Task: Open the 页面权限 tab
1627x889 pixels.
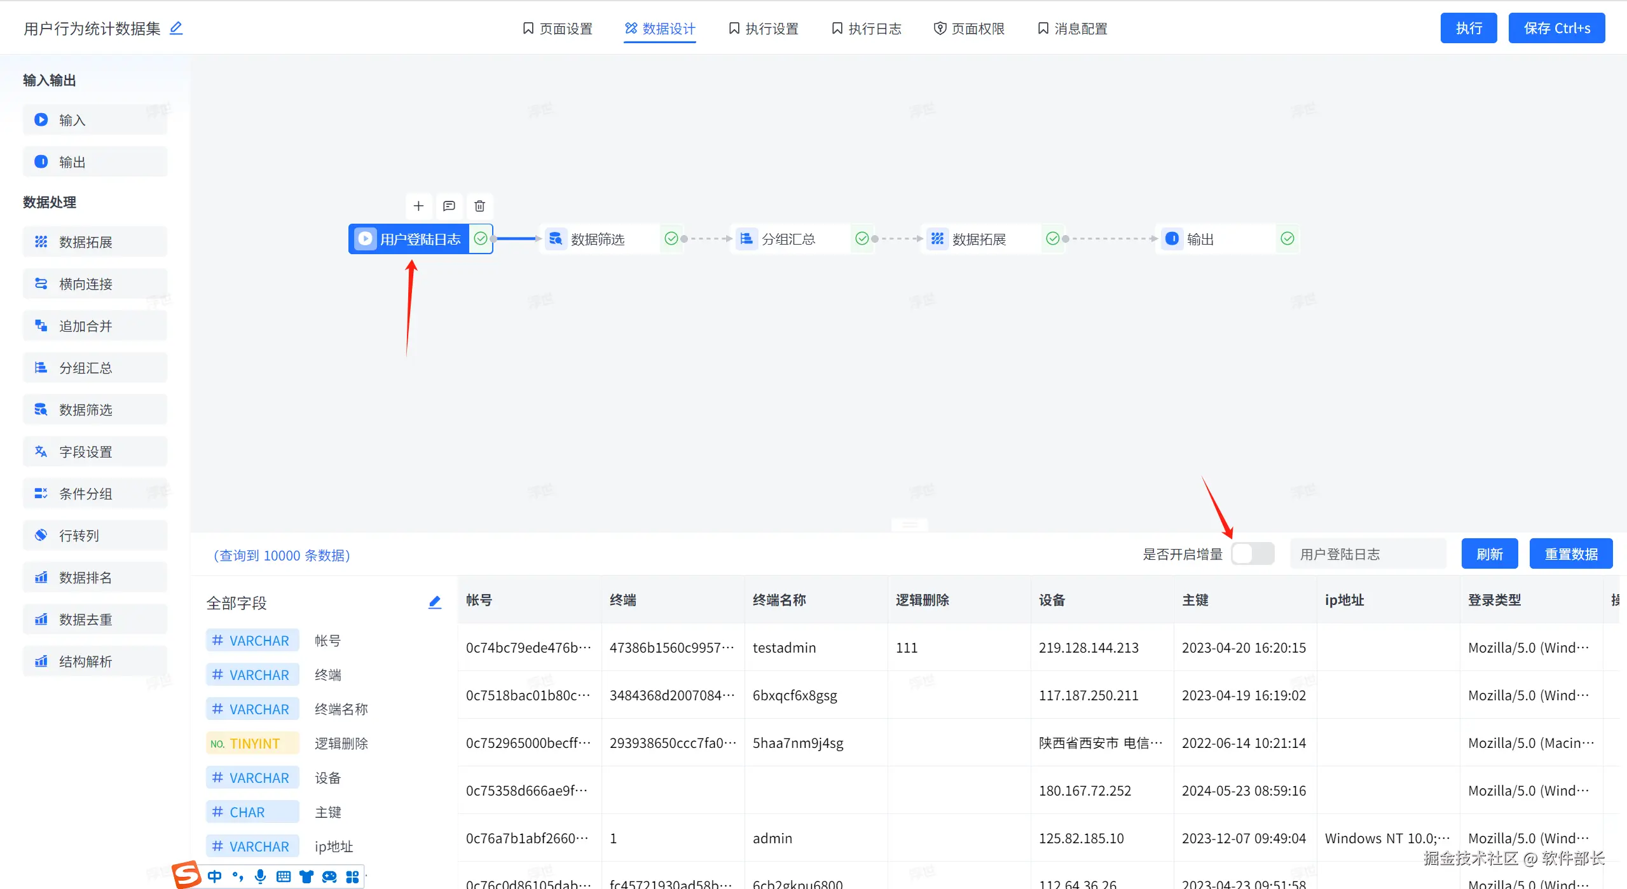Action: (x=969, y=29)
